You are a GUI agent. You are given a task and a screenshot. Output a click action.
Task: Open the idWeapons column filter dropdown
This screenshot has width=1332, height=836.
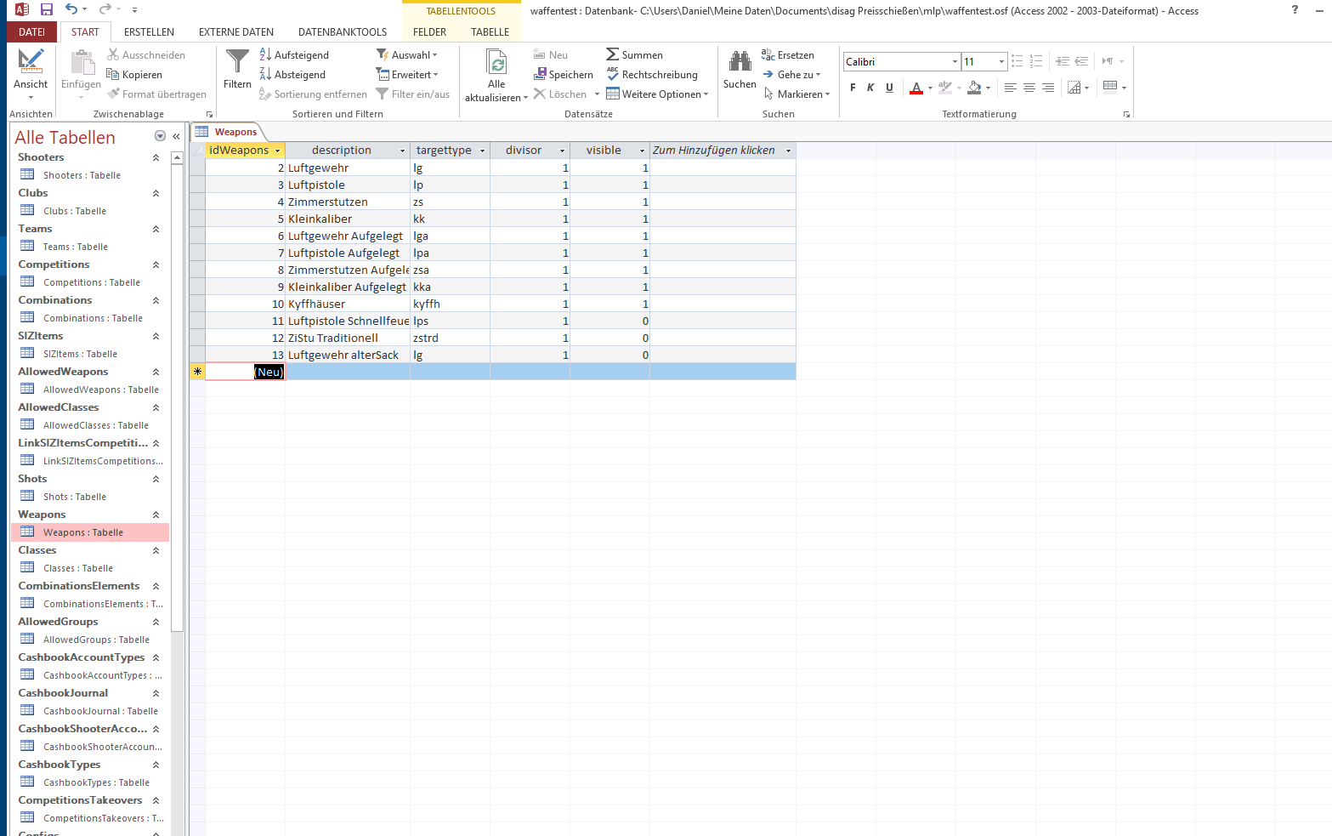[277, 151]
